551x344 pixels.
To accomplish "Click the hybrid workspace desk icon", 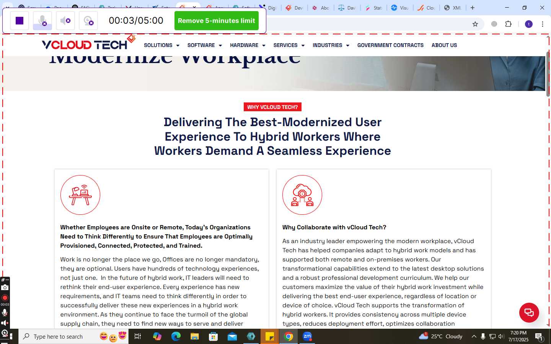I will tap(80, 195).
